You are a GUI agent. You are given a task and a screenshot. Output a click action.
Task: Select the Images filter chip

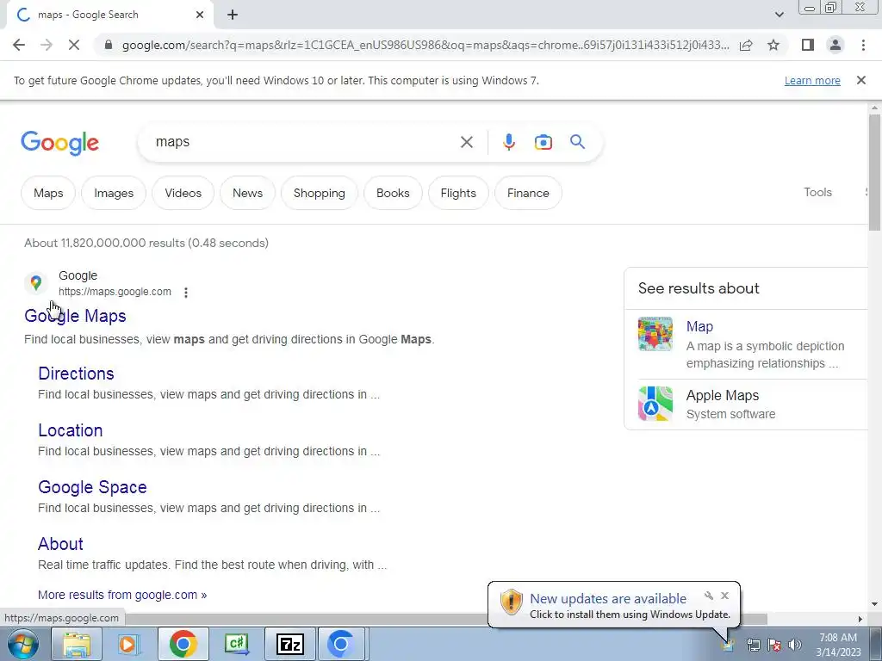114,193
